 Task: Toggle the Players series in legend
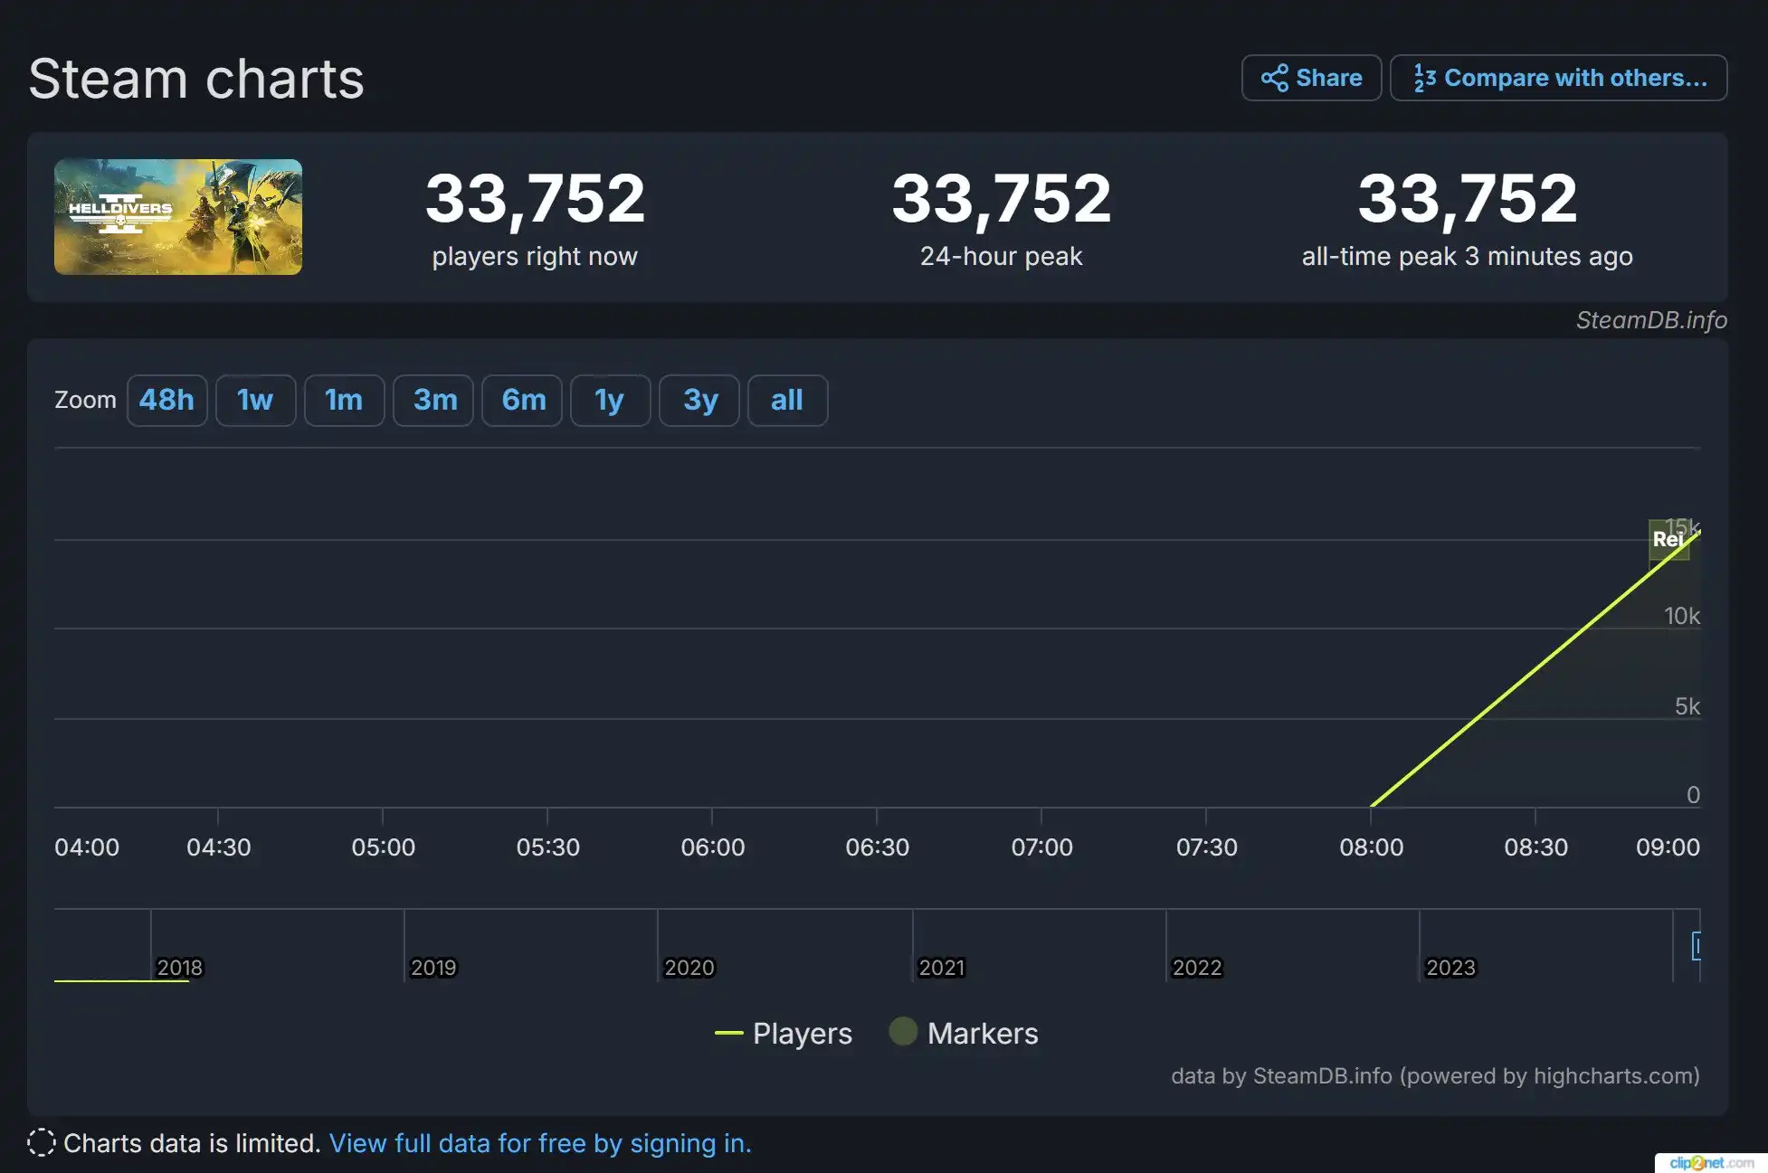(802, 1033)
